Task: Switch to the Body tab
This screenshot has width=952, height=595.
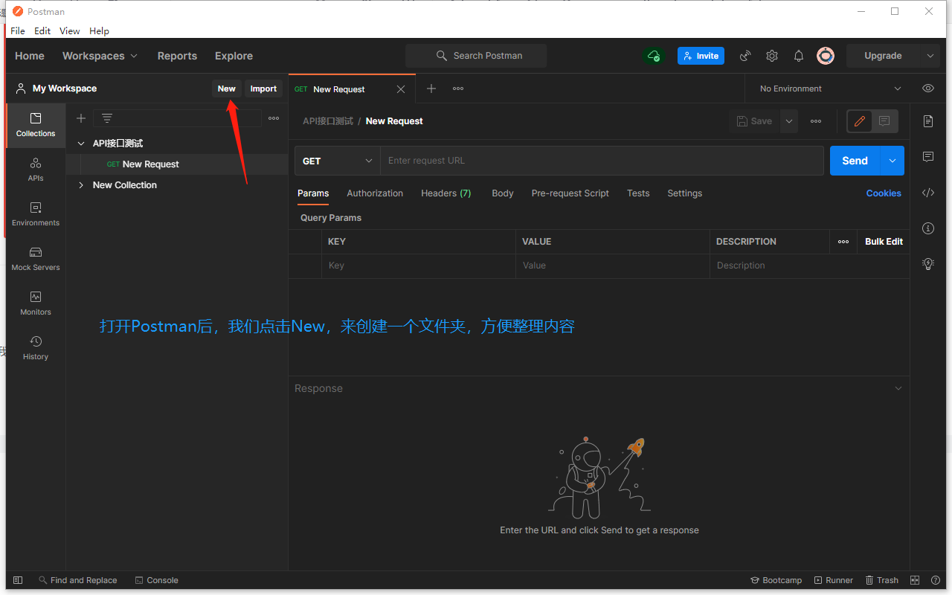Action: [x=503, y=193]
